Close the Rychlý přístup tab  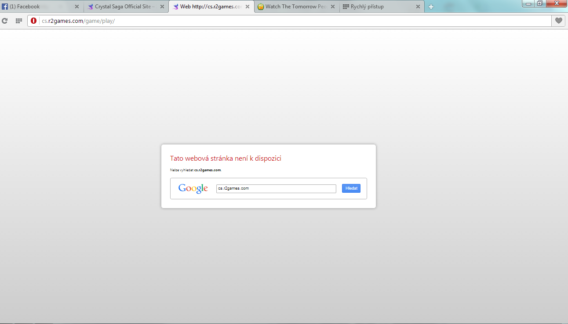[418, 7]
